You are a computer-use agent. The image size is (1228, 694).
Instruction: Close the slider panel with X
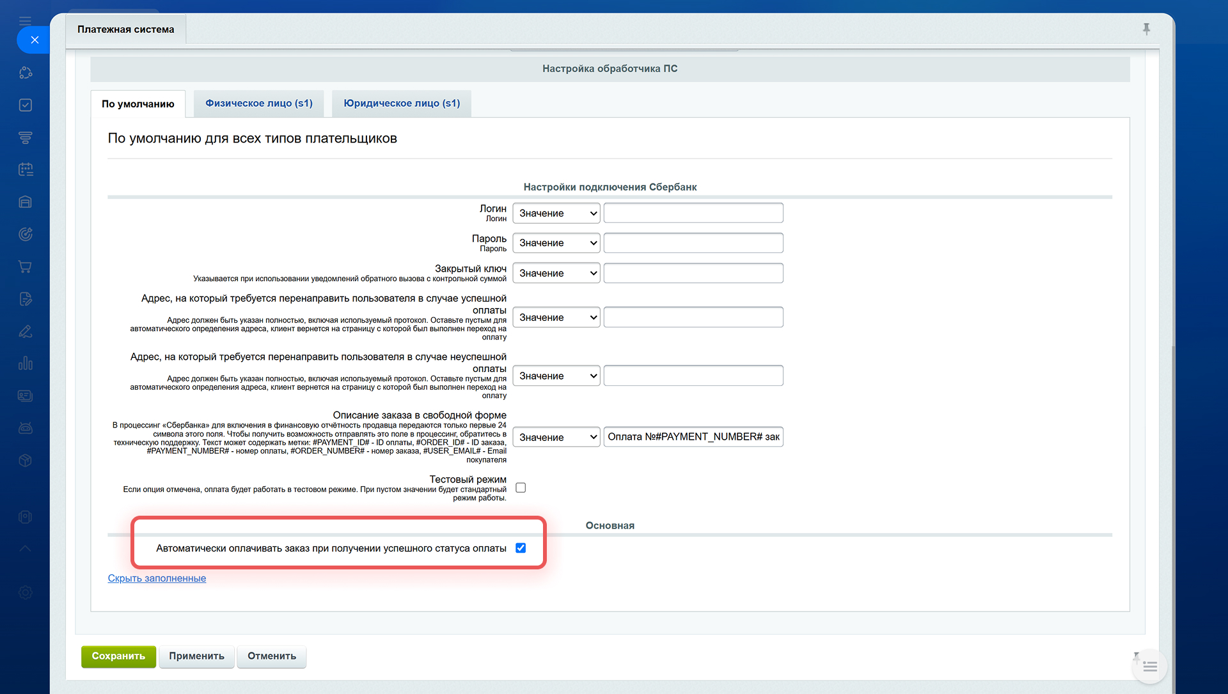[35, 40]
